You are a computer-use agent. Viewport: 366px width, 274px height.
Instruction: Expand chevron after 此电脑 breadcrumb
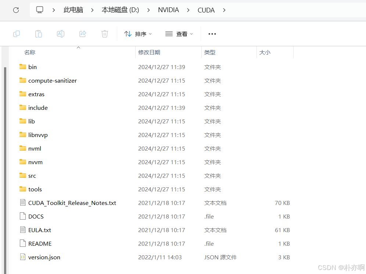(x=93, y=10)
